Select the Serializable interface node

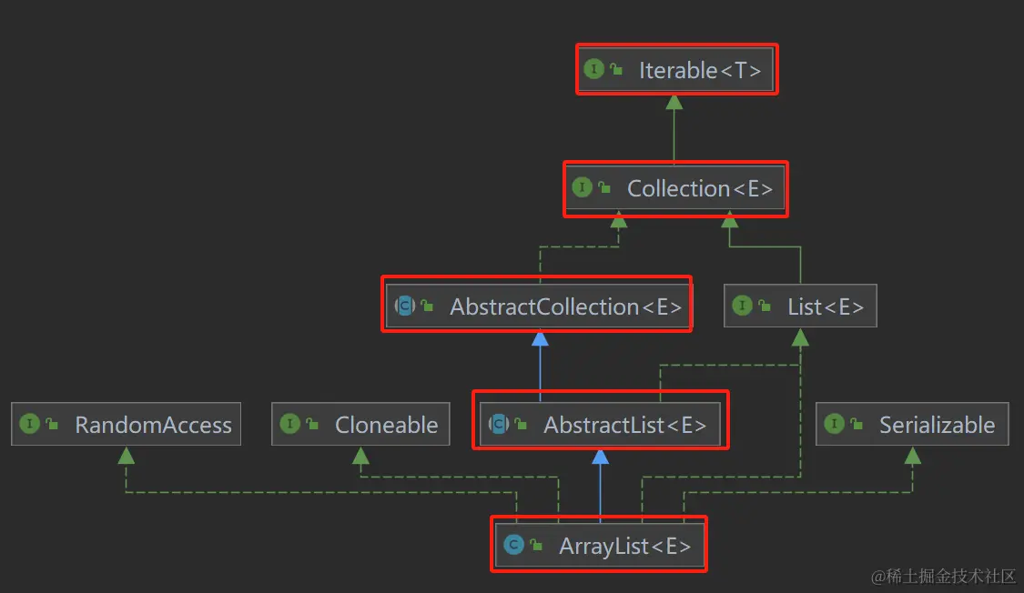tap(912, 424)
